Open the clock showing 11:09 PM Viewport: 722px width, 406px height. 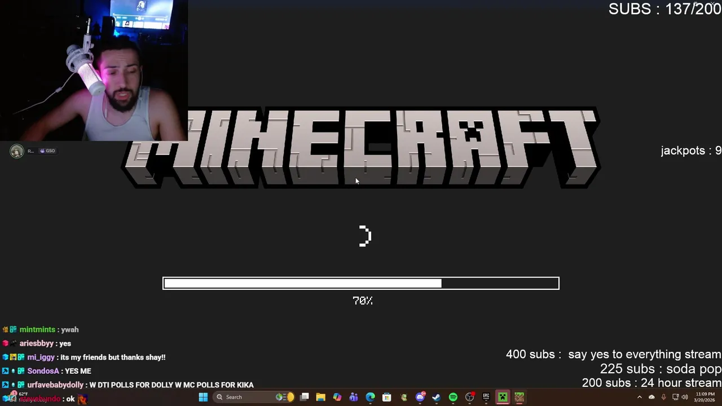pyautogui.click(x=705, y=397)
